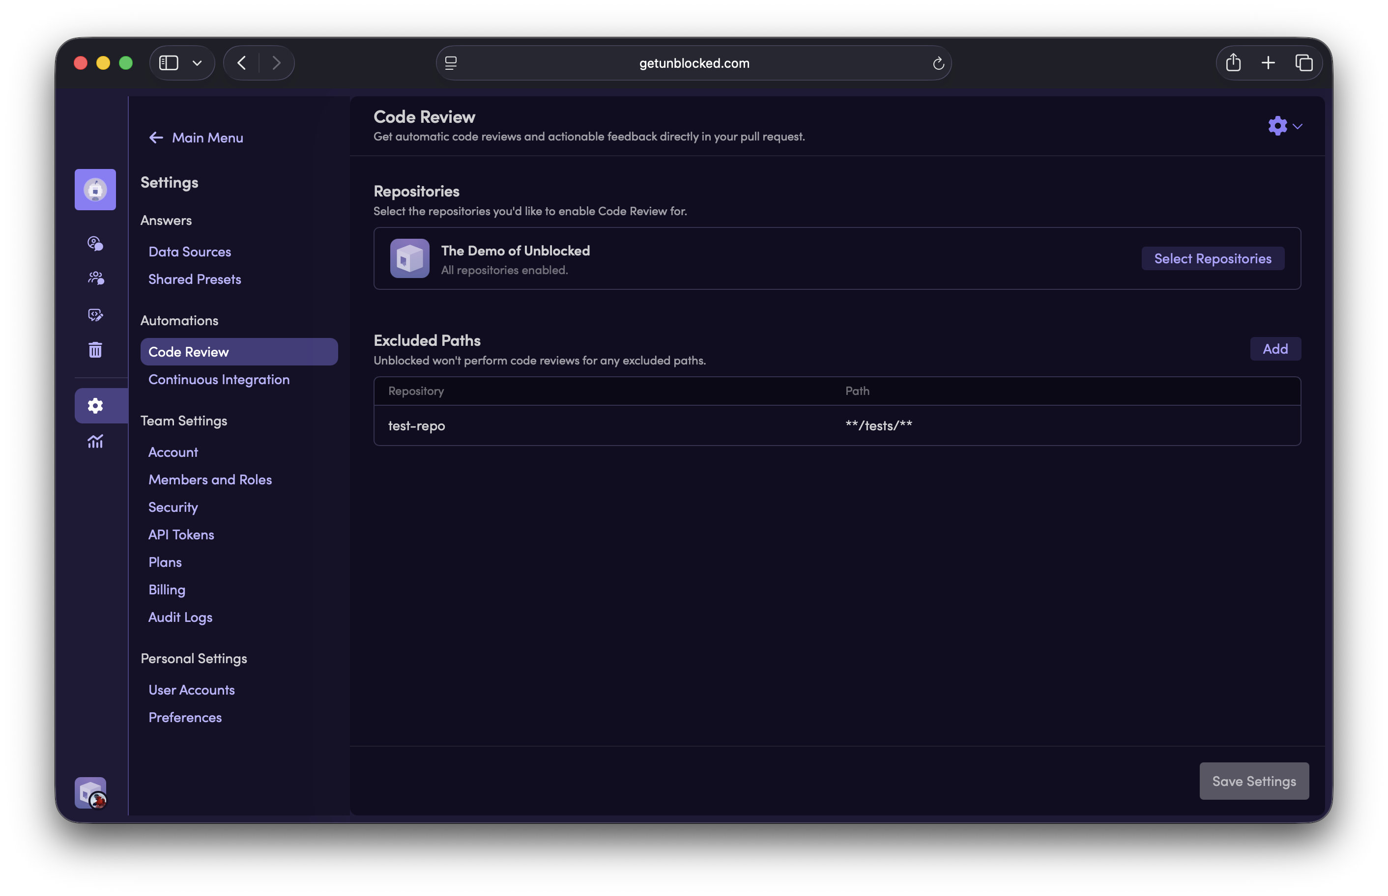Go to Members and Roles page
The image size is (1388, 896).
(209, 479)
